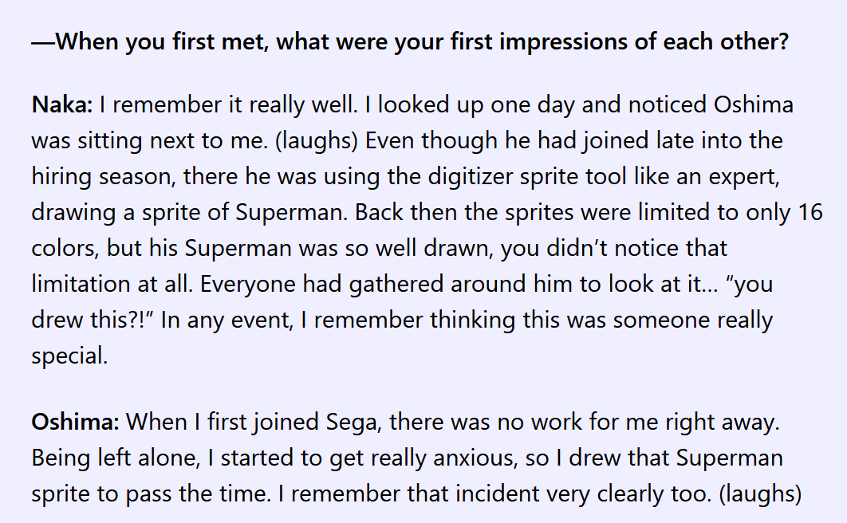Screen dimensions: 847x523
Task: Click the number 16 in the colors sentence
Action: 810,212
